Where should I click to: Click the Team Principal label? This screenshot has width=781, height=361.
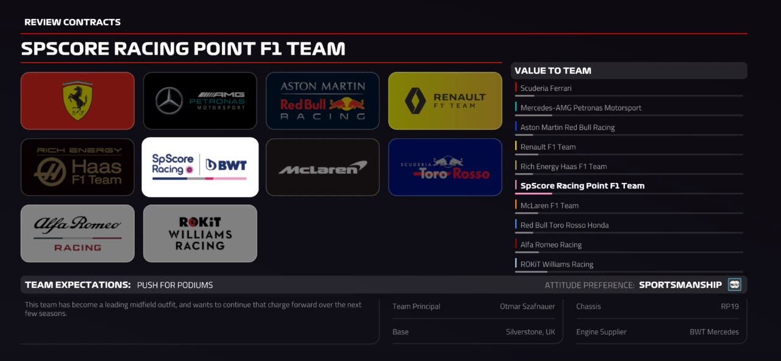(x=416, y=307)
